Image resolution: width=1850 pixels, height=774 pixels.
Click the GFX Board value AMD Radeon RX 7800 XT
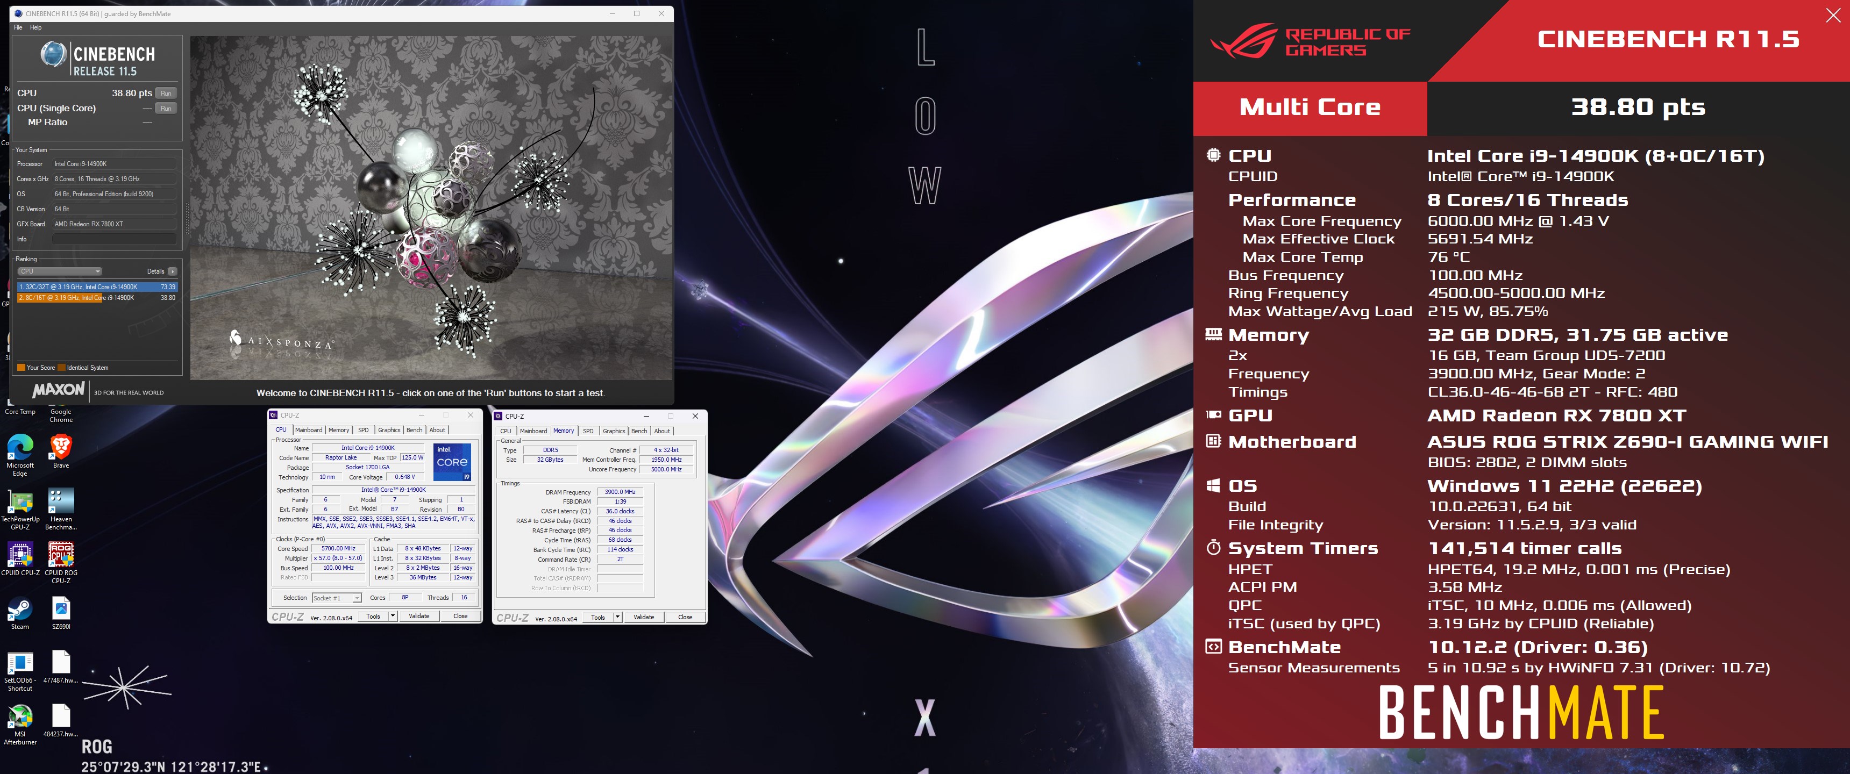pyautogui.click(x=115, y=224)
